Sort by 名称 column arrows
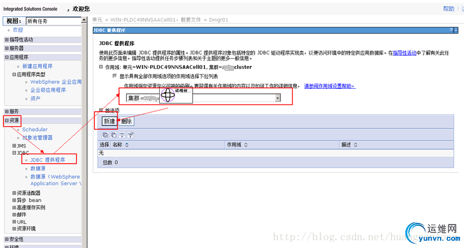The image size is (464, 248). click(127, 145)
